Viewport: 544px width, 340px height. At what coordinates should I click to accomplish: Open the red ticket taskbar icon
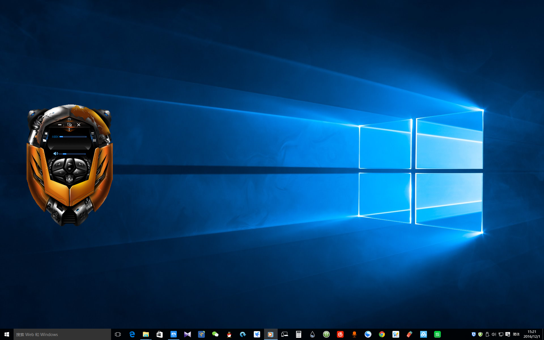pos(410,334)
